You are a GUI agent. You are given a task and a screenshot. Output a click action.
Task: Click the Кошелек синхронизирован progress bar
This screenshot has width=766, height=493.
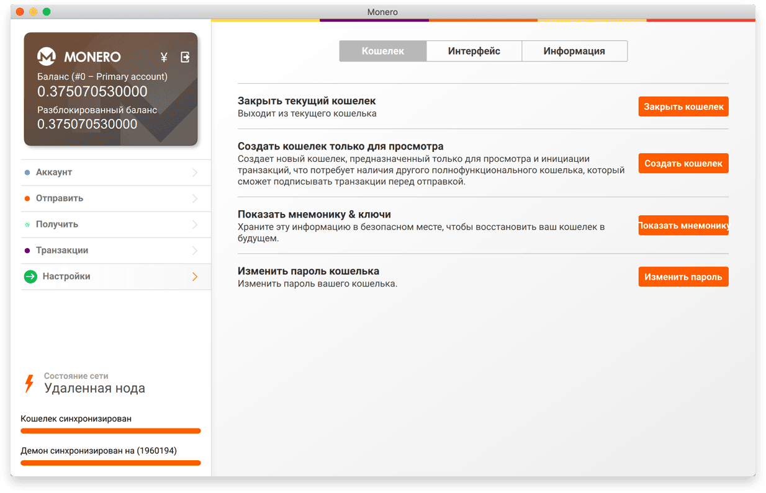coord(110,431)
